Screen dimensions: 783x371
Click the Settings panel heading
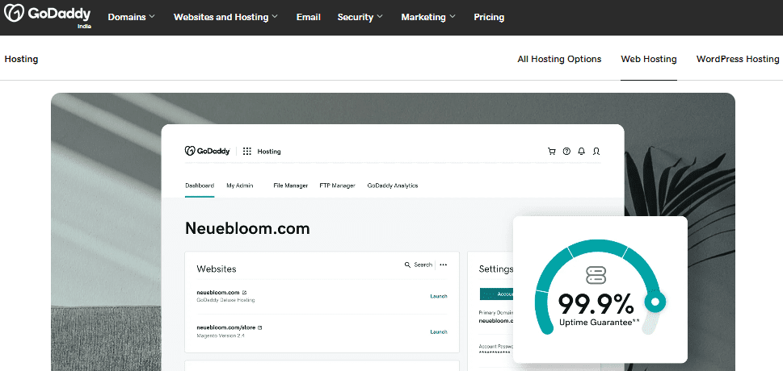pos(496,269)
